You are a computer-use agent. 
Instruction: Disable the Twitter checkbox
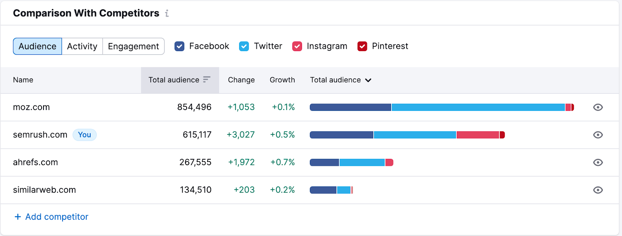pos(244,46)
